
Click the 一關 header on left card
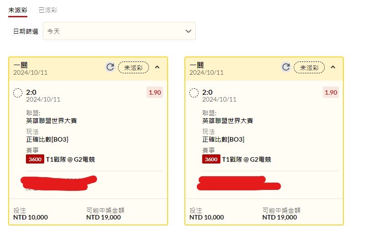(x=20, y=65)
